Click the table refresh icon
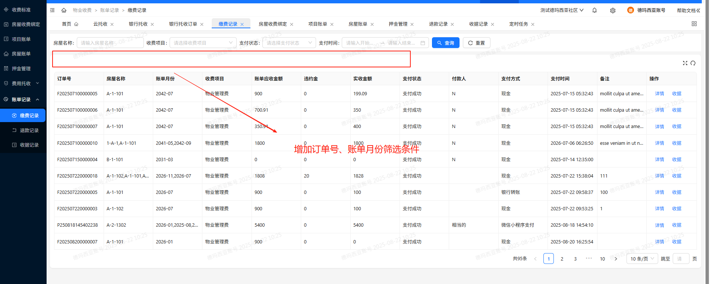 [693, 63]
